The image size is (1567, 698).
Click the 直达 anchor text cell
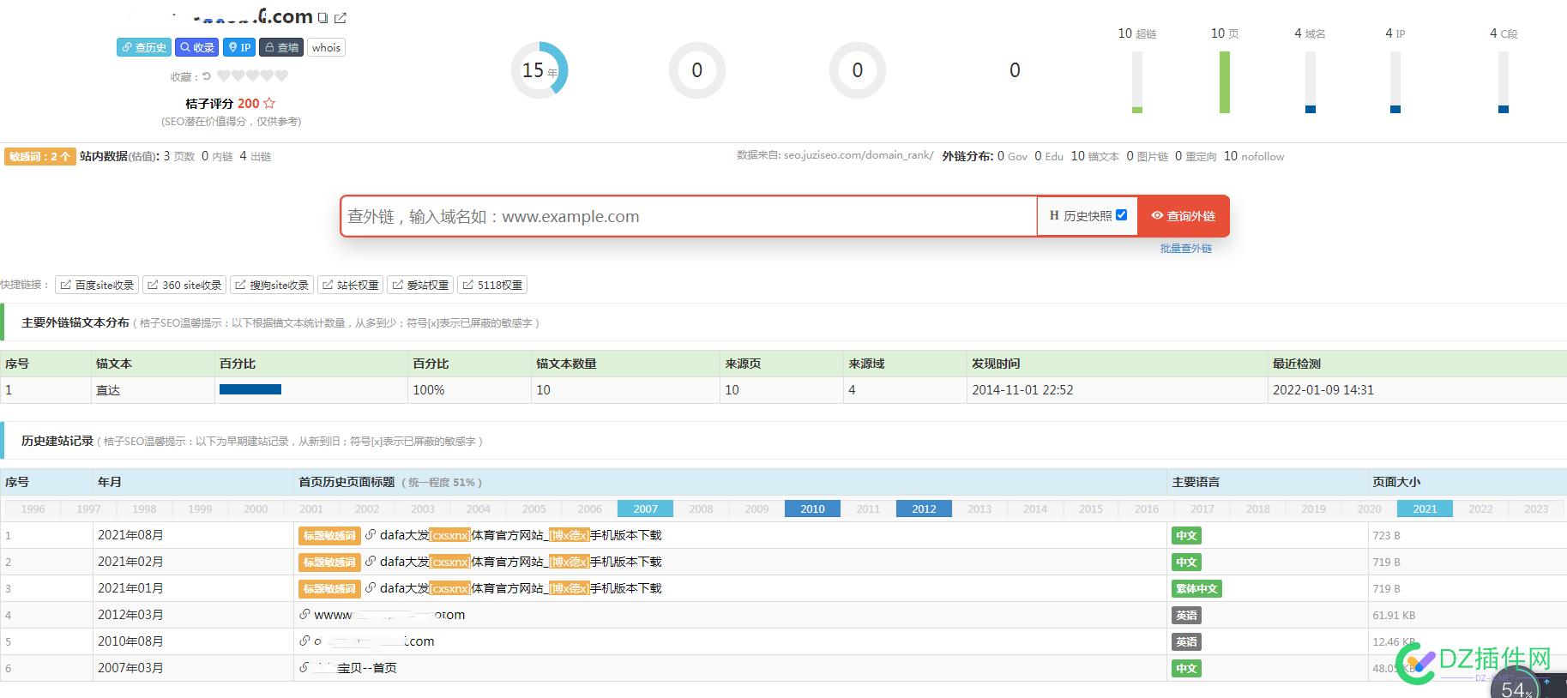pos(108,390)
